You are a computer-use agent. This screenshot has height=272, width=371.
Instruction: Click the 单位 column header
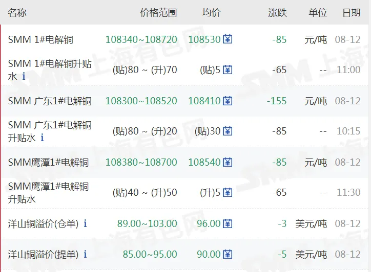click(x=318, y=12)
